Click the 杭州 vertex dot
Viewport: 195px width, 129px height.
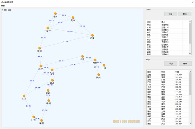click(98, 74)
